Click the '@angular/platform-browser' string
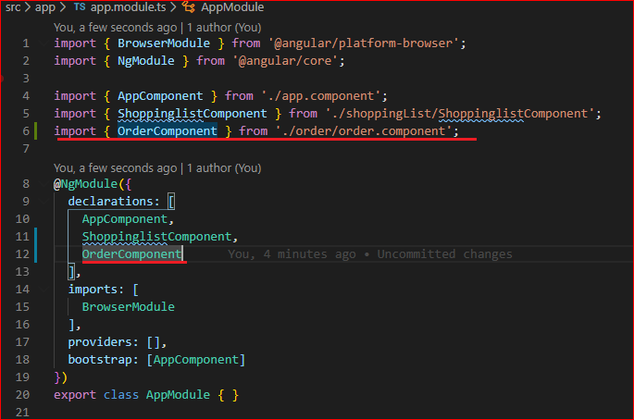Screen dimensions: 634x420 [364, 43]
